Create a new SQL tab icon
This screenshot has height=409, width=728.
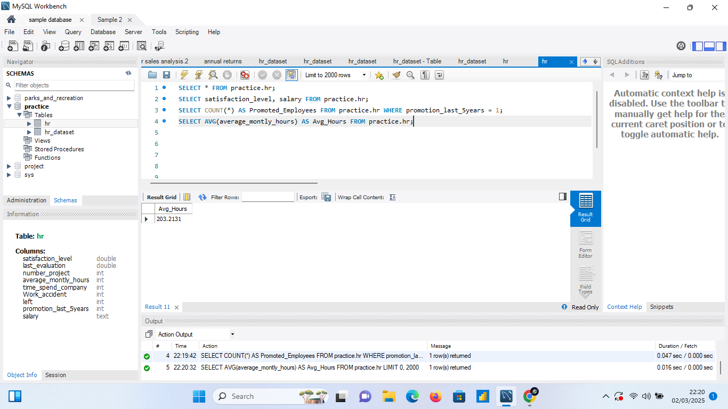13,46
